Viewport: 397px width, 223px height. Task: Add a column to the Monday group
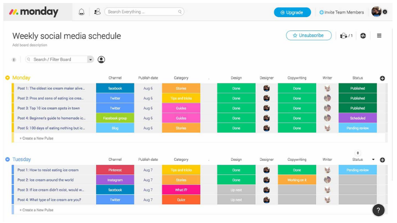[x=383, y=78]
